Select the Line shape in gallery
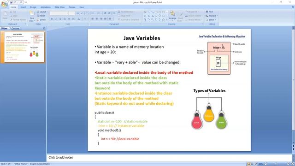The width and height of the screenshot is (295, 166). [149, 12]
